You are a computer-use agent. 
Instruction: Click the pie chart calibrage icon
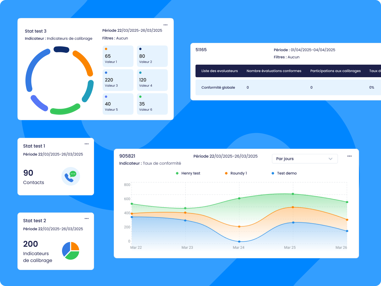(x=71, y=251)
